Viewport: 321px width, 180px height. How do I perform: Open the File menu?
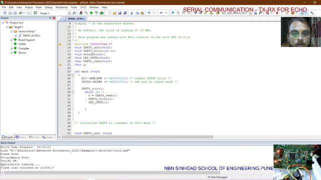coord(4,7)
